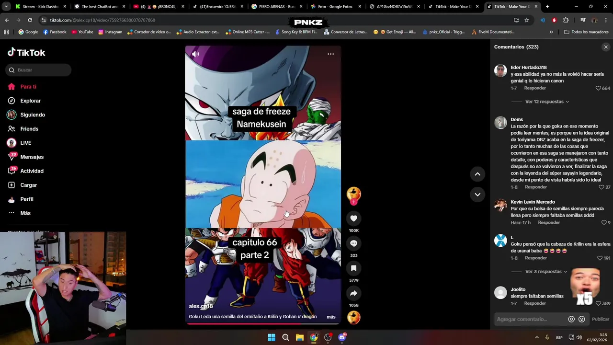Switch to PIERO ARENAS tab
This screenshot has width=613, height=345.
click(277, 7)
